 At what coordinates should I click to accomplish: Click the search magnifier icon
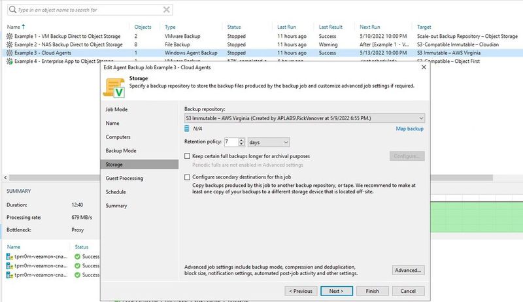click(x=12, y=10)
